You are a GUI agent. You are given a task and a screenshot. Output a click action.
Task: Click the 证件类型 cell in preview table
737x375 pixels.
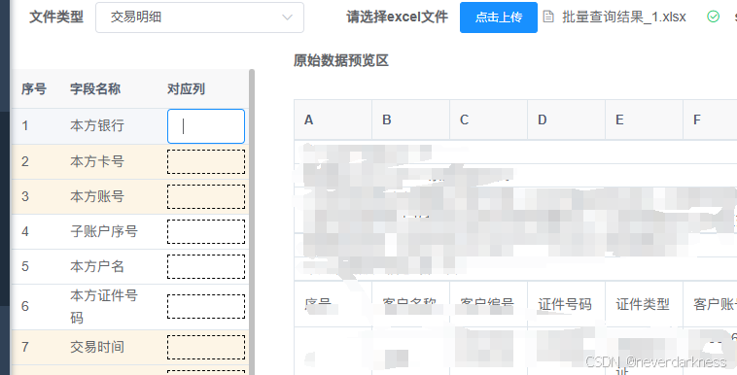point(644,304)
